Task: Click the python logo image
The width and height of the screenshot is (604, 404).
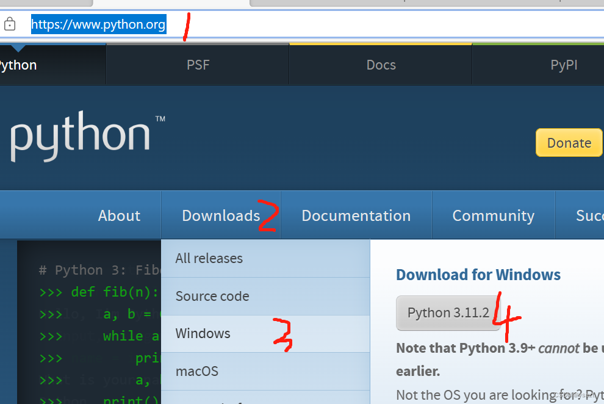Action: [87, 135]
